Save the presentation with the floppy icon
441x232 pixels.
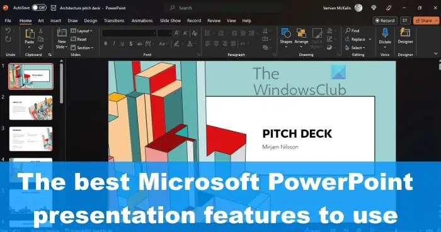[x=54, y=8]
